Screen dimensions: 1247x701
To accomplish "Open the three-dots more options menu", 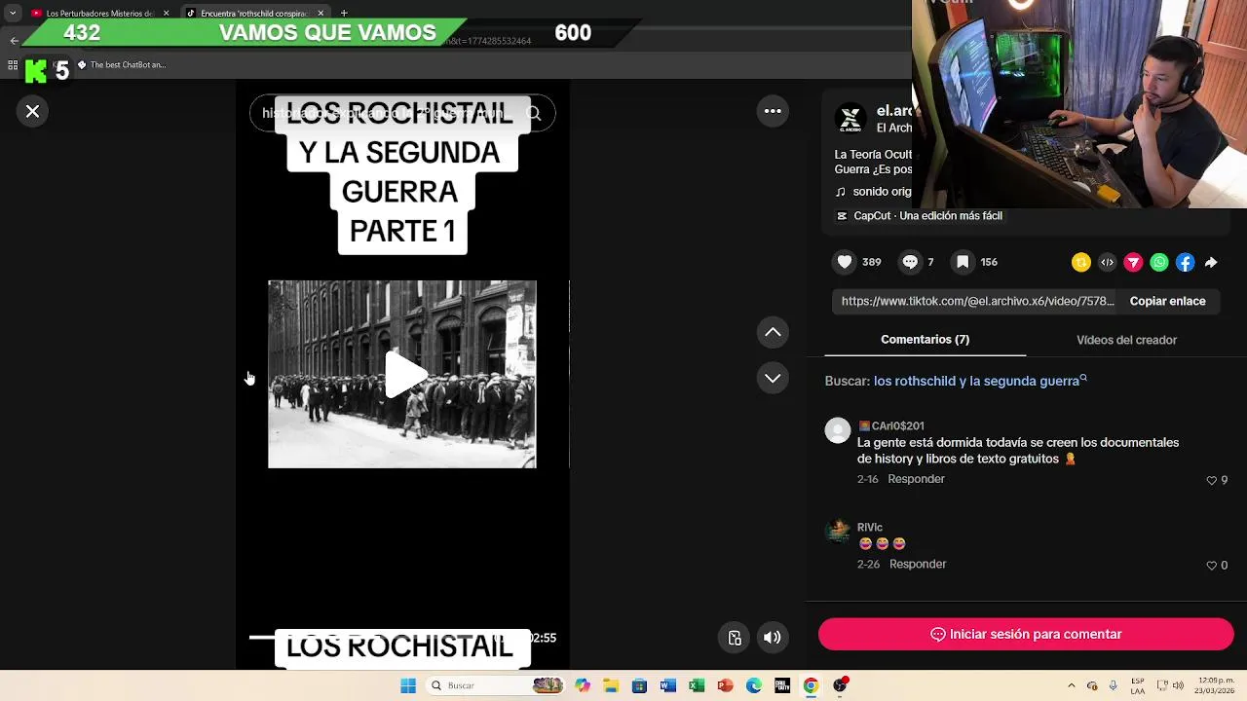I will [x=773, y=111].
